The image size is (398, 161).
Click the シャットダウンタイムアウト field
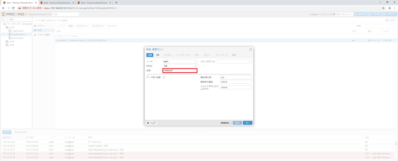click(x=235, y=87)
